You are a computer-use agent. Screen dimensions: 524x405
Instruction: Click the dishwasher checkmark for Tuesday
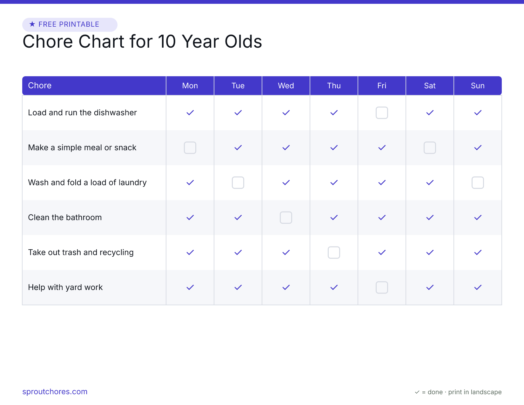coord(238,113)
